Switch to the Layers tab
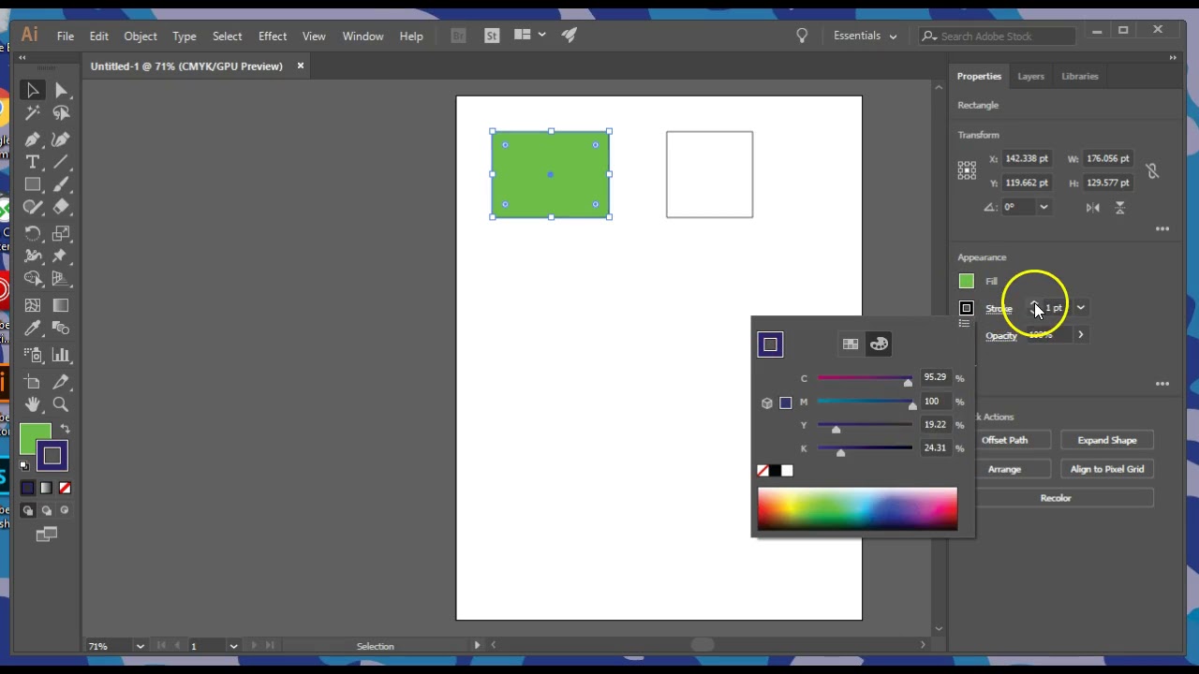1199x674 pixels. click(x=1030, y=76)
